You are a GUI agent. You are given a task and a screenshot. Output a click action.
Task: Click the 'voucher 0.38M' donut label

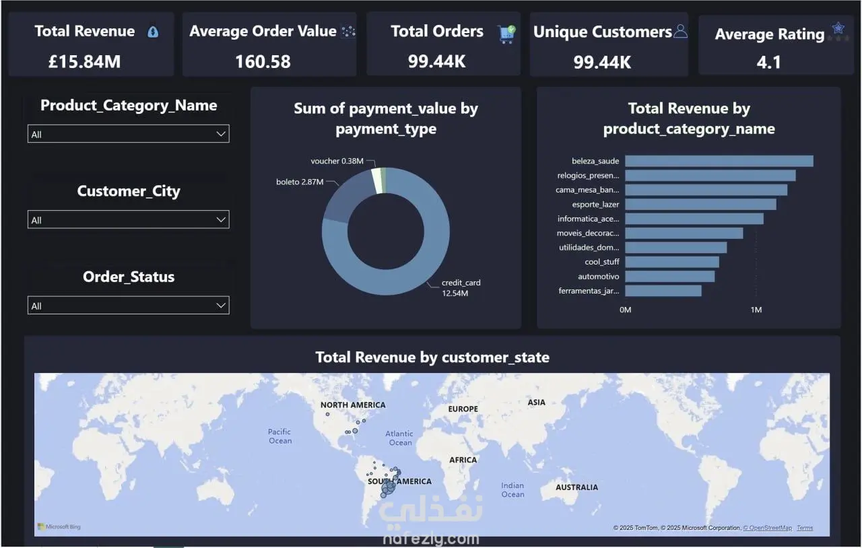click(337, 162)
